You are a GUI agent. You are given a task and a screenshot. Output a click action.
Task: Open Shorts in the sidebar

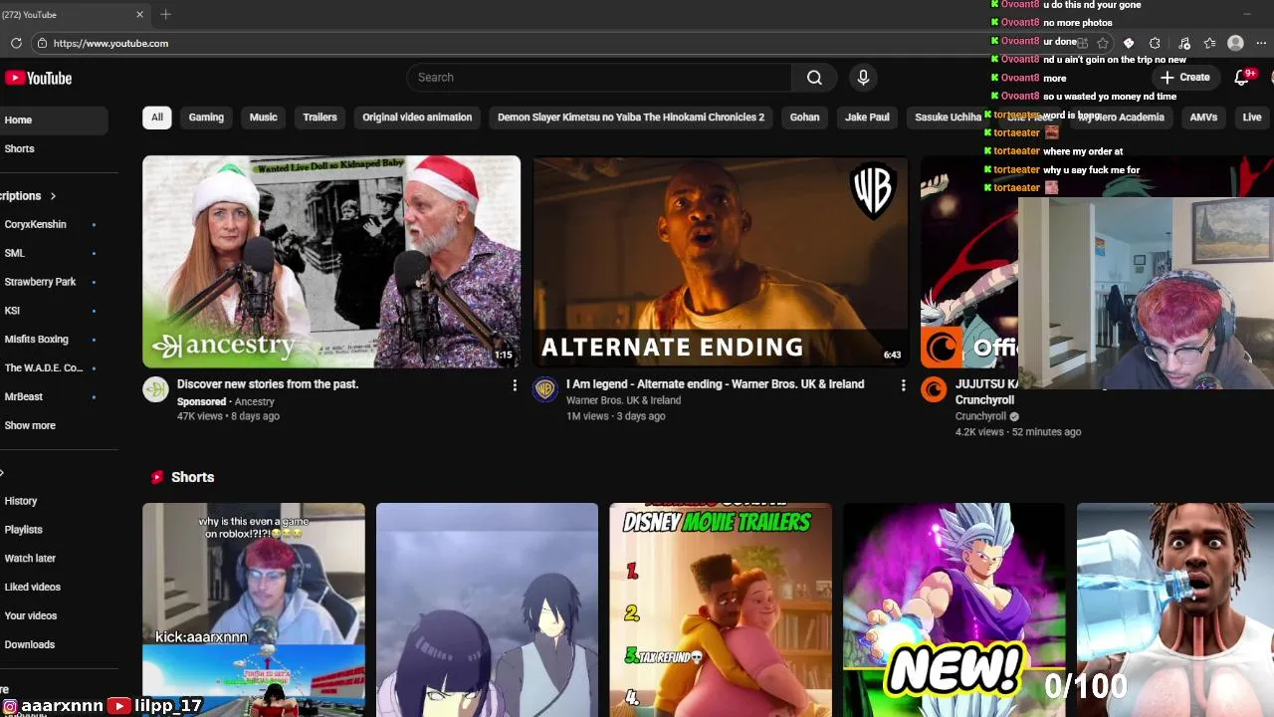pos(54,148)
